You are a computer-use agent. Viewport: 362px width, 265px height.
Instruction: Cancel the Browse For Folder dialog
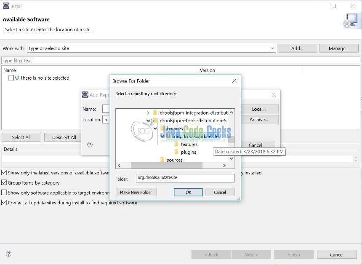(220, 192)
